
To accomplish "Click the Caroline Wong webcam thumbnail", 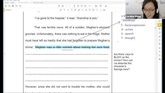I will click(145, 9).
